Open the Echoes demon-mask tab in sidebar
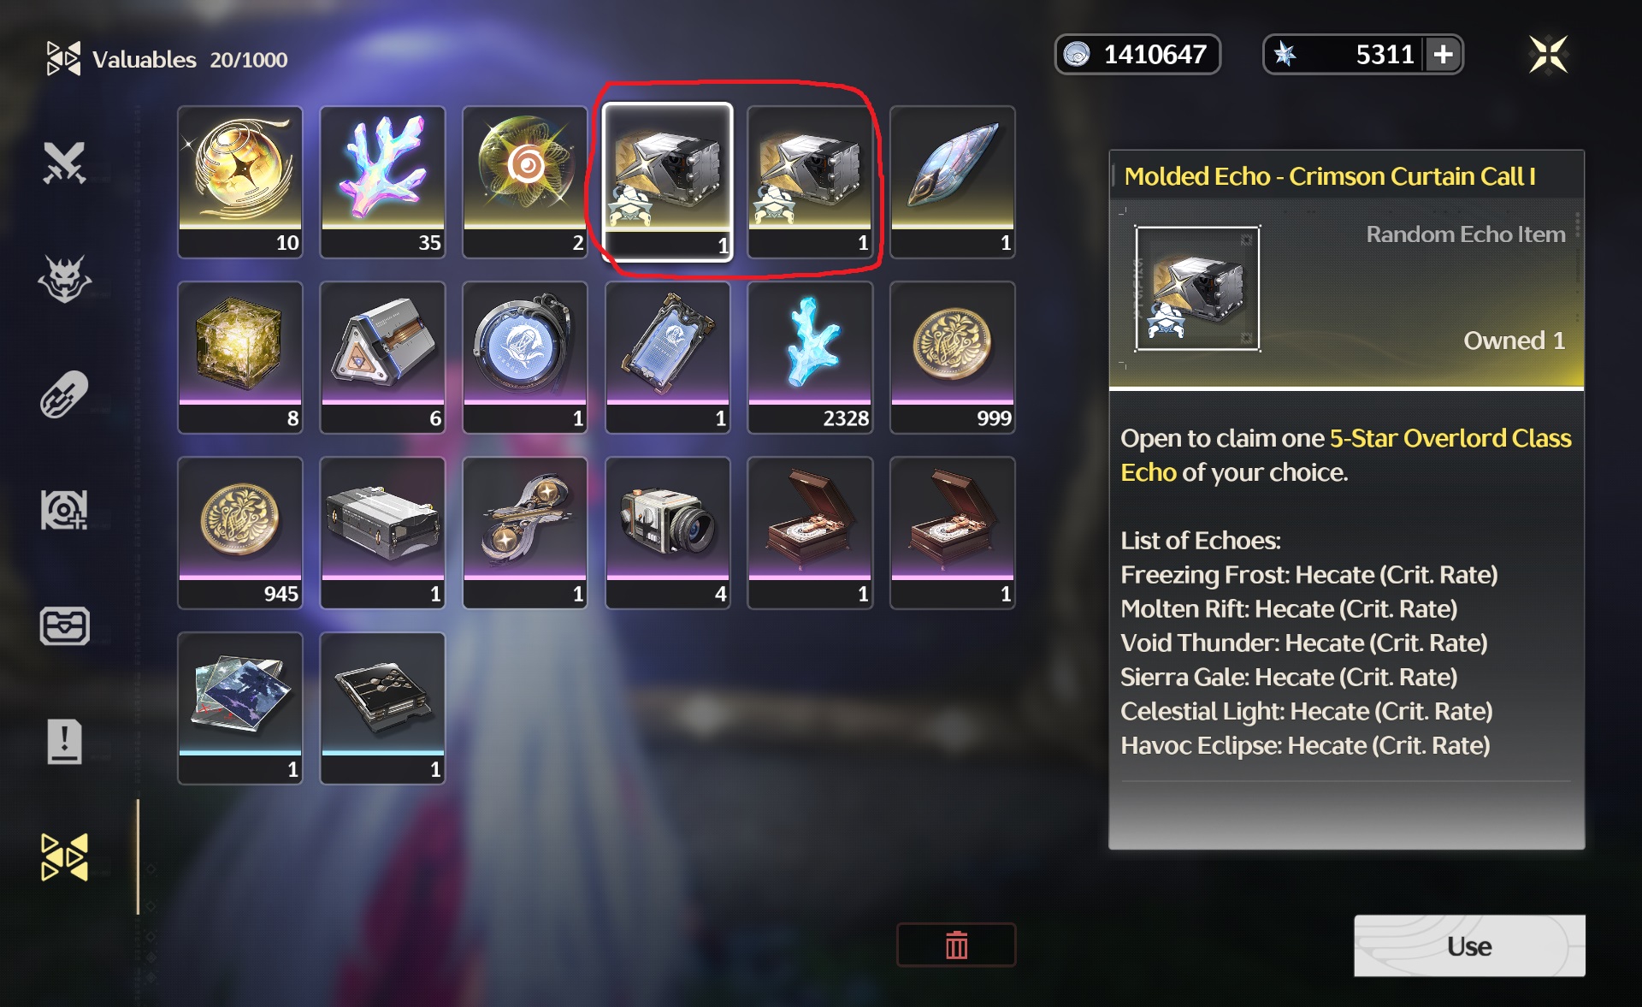Image resolution: width=1642 pixels, height=1007 pixels. tap(64, 279)
